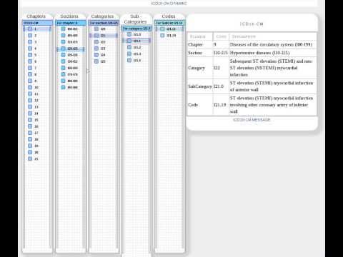Select chapter 10 in Chapters list
This screenshot has height=257, width=343.
coord(36,87)
